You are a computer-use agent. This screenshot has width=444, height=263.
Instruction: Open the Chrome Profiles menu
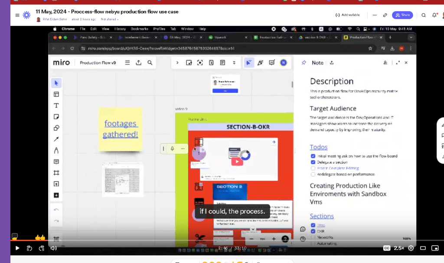point(159,29)
